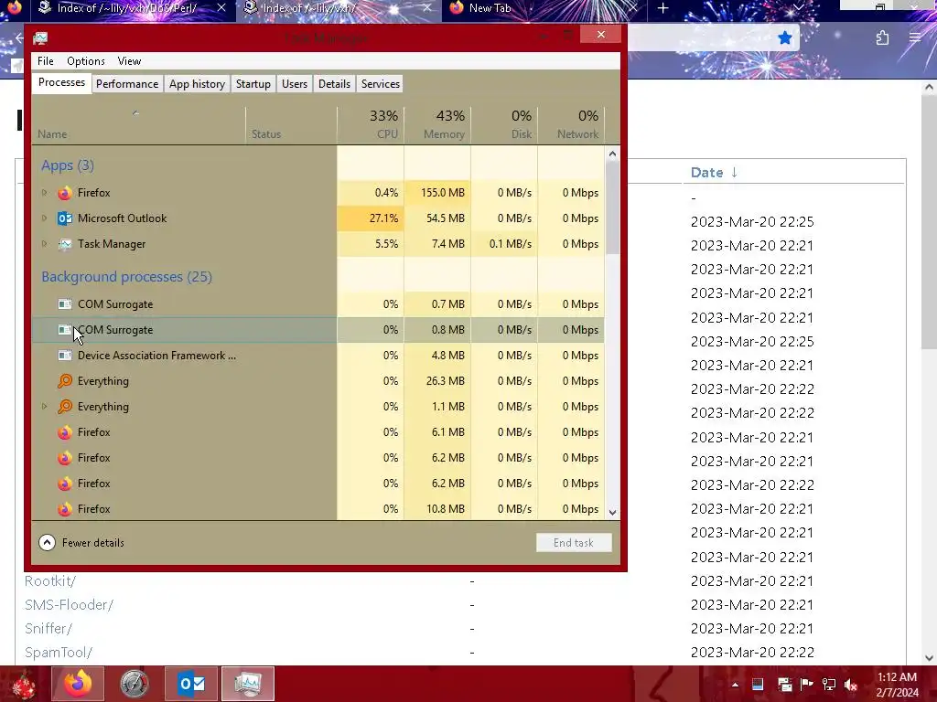The height and width of the screenshot is (702, 937).
Task: Click the Task Manager process list scrollbar thumb
Action: pyautogui.click(x=612, y=207)
